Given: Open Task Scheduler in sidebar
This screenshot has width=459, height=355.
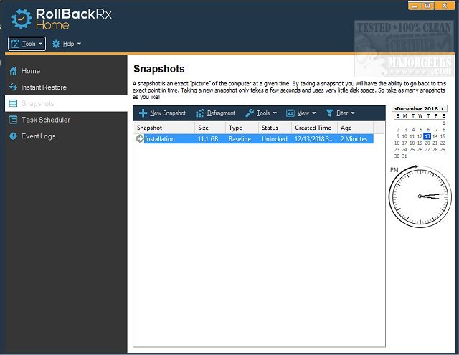Looking at the screenshot, I should click(66, 120).
